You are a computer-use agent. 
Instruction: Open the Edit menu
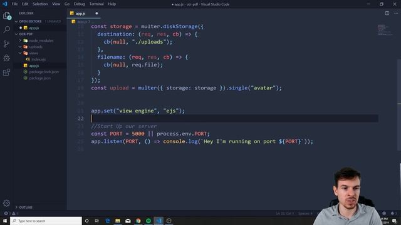coord(25,4)
